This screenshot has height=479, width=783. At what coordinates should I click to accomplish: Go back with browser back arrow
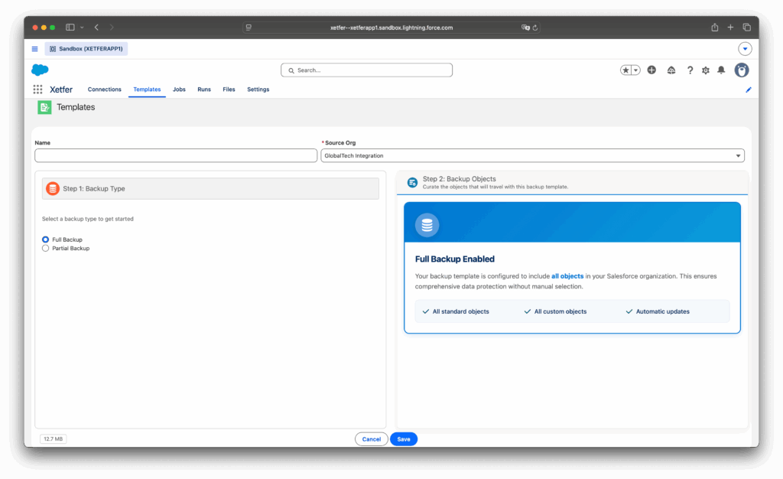[x=96, y=28]
